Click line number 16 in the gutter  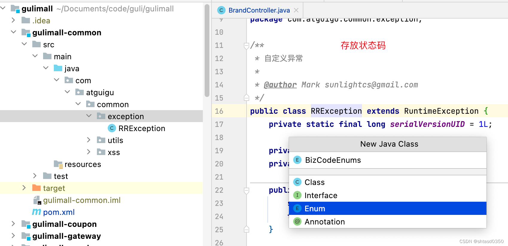[x=219, y=111]
